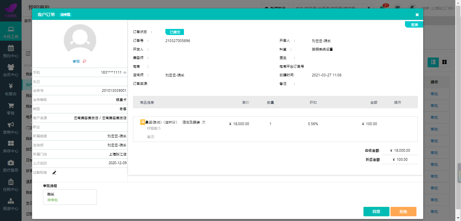Click 拒绝 to reject the order
This screenshot has width=461, height=221.
point(403,212)
